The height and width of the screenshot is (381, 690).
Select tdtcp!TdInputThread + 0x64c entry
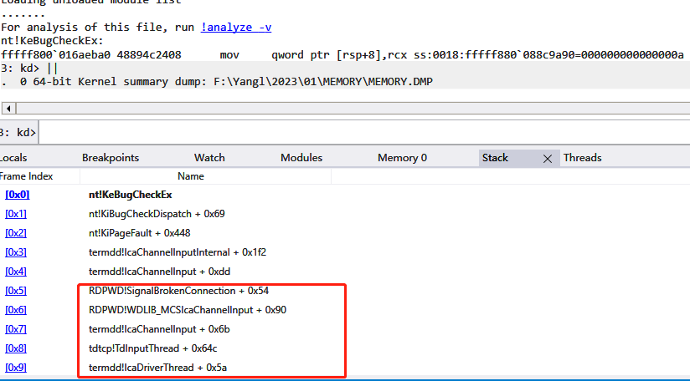tap(152, 349)
